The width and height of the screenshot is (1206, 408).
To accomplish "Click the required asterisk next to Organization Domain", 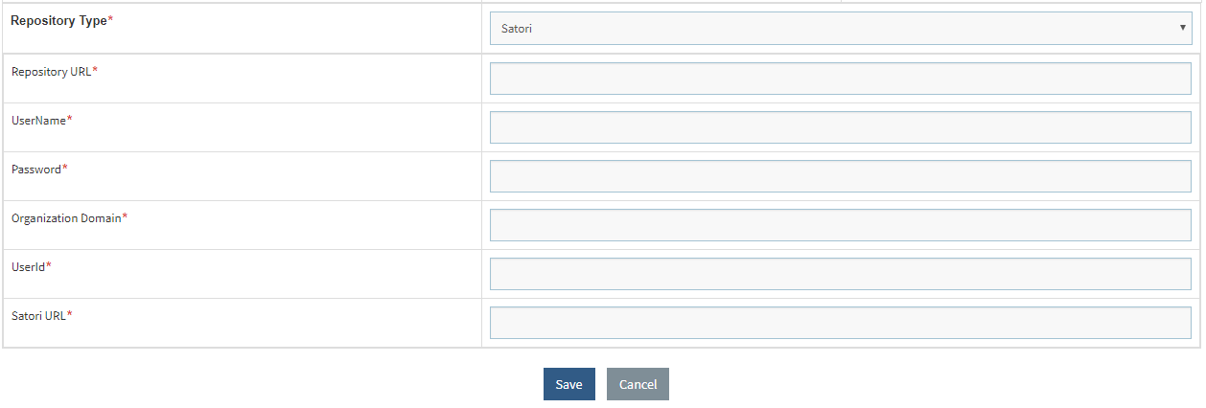I will tap(125, 217).
